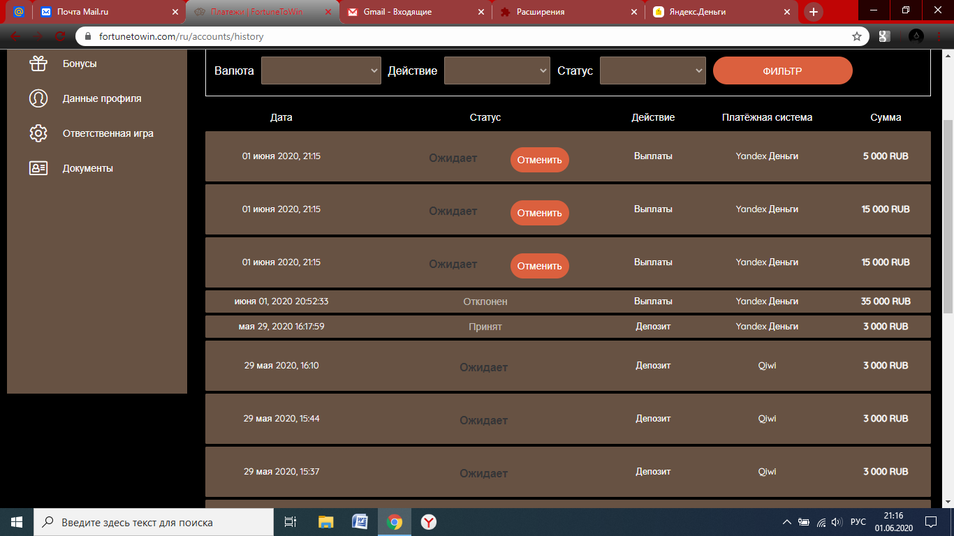
Task: Click the date 29 мая 2020, 15:37
Action: (281, 472)
